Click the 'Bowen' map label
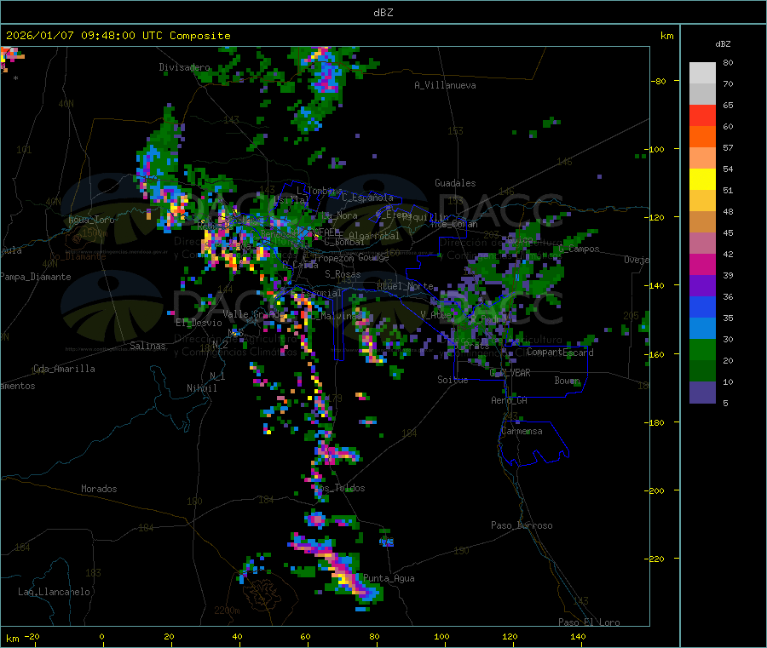The height and width of the screenshot is (648, 767). point(568,381)
